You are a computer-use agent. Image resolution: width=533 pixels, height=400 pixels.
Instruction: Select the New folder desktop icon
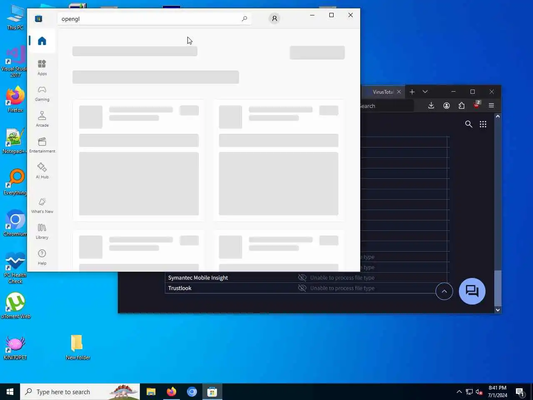pyautogui.click(x=77, y=347)
